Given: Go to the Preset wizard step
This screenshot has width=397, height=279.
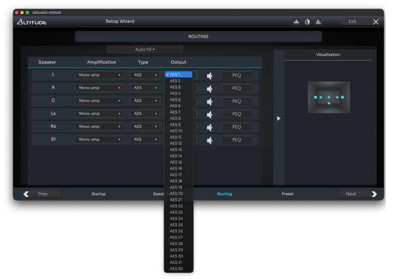Looking at the screenshot, I should pos(287,194).
